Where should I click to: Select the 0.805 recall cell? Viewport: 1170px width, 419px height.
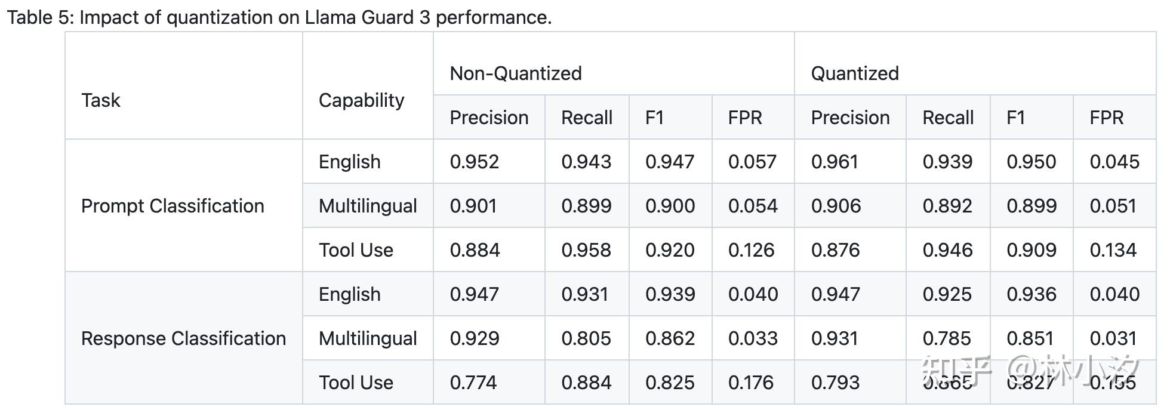click(586, 338)
